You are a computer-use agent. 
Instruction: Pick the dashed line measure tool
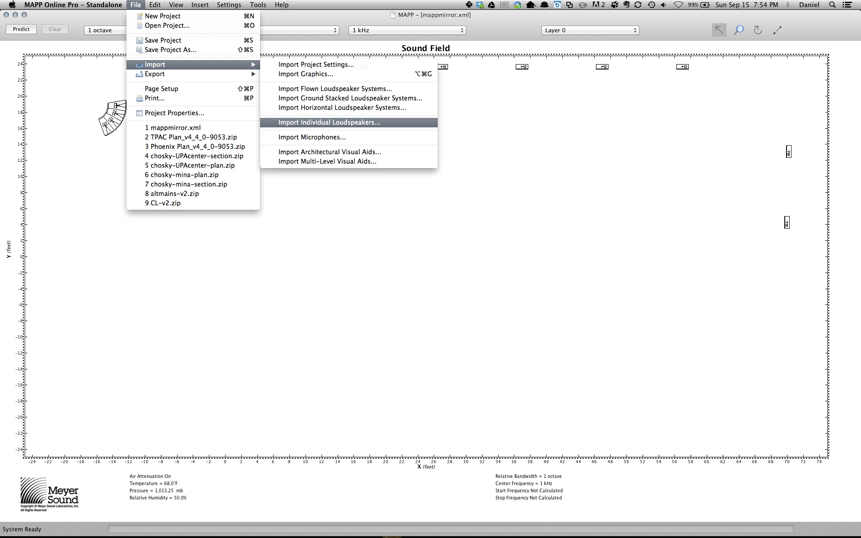click(x=778, y=30)
